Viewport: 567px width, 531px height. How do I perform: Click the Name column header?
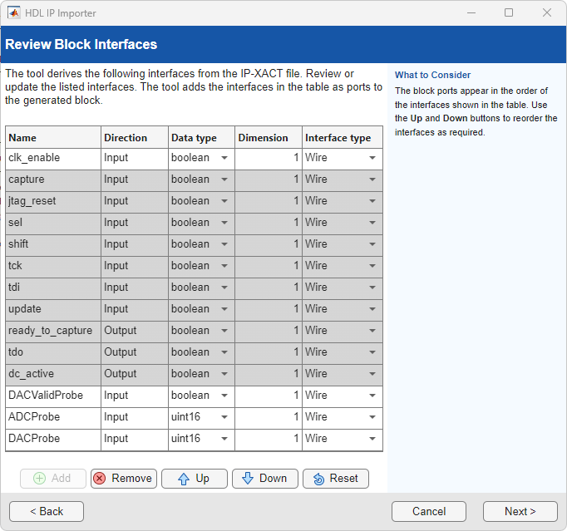52,138
